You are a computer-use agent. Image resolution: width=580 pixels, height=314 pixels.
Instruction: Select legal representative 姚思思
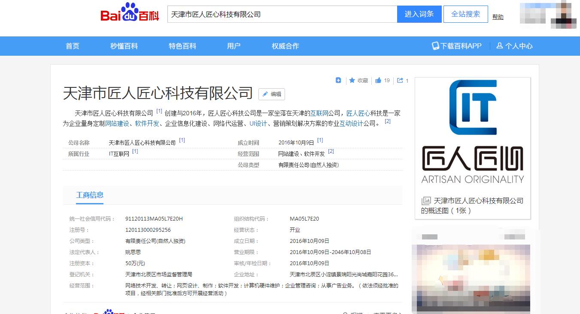pyautogui.click(x=133, y=252)
